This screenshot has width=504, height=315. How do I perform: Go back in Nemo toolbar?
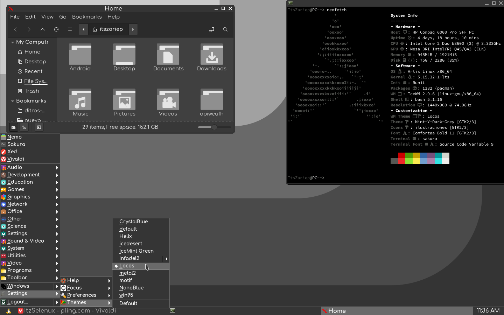pyautogui.click(x=15, y=29)
